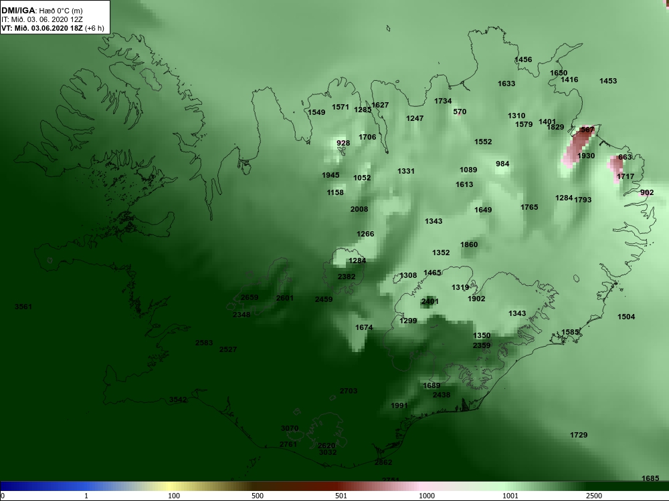Click the map value 1765
Image resolution: width=669 pixels, height=501 pixels.
coord(529,207)
